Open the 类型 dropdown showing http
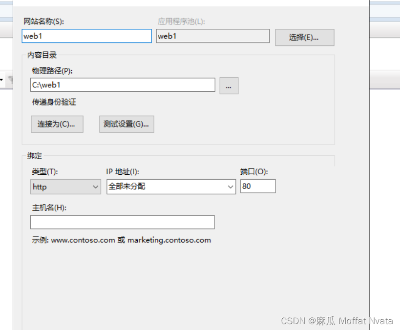This screenshot has height=330, width=400. click(65, 186)
